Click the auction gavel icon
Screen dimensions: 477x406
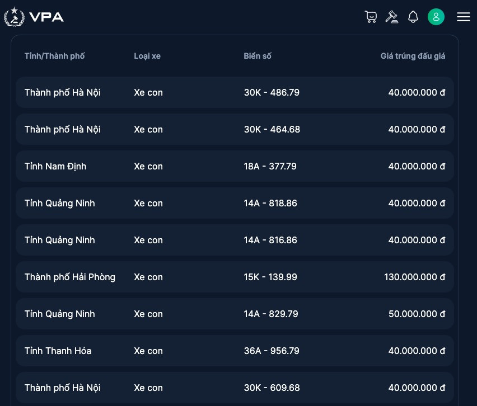[x=392, y=17]
